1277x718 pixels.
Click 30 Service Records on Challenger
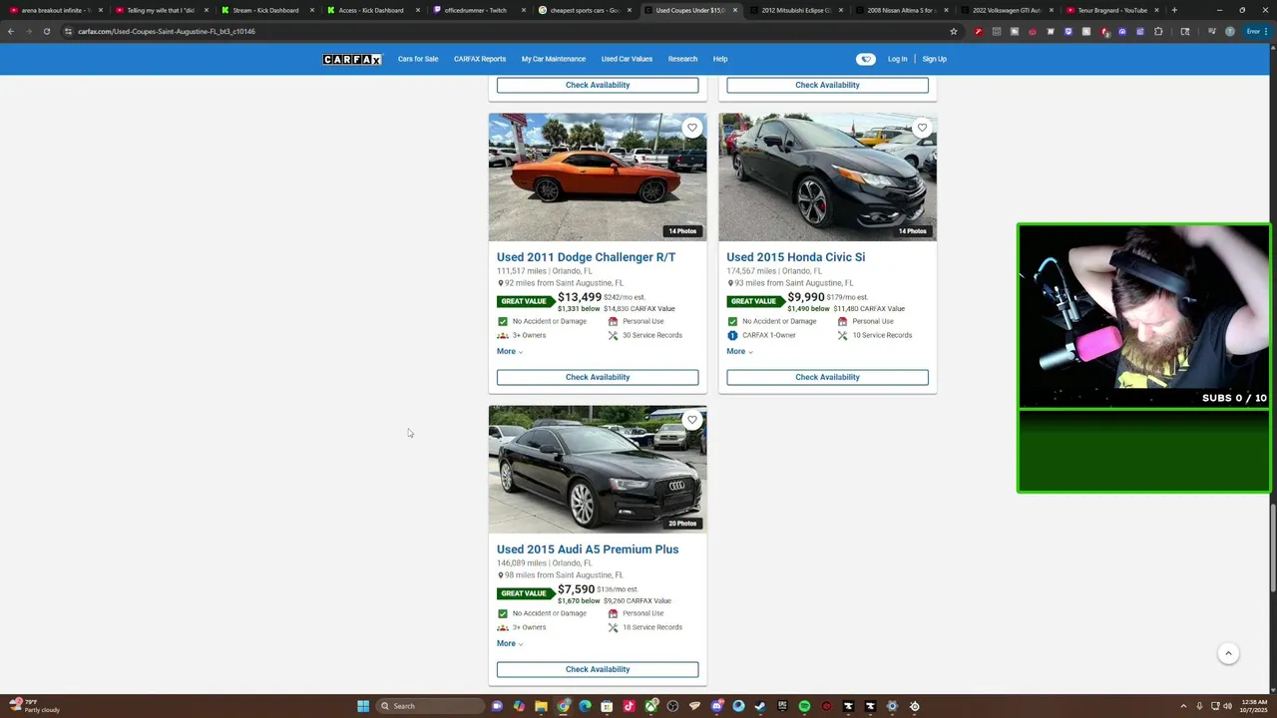click(x=652, y=335)
